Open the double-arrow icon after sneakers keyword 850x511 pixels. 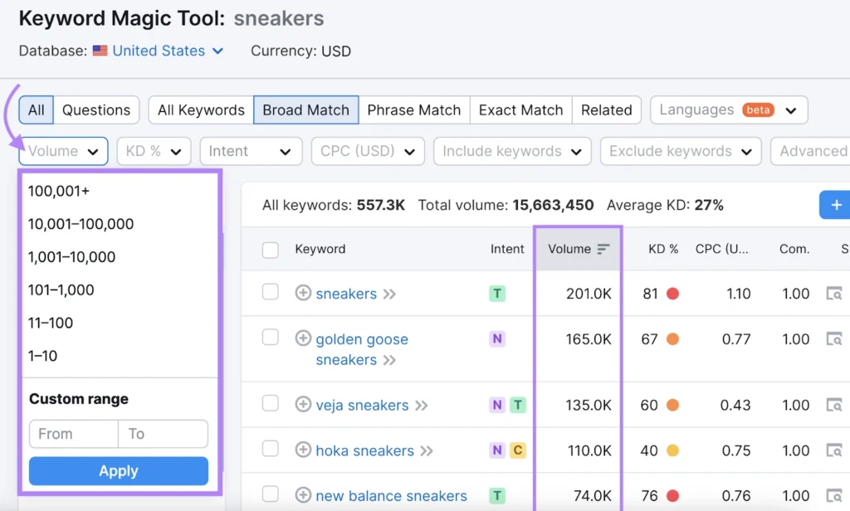pos(389,294)
